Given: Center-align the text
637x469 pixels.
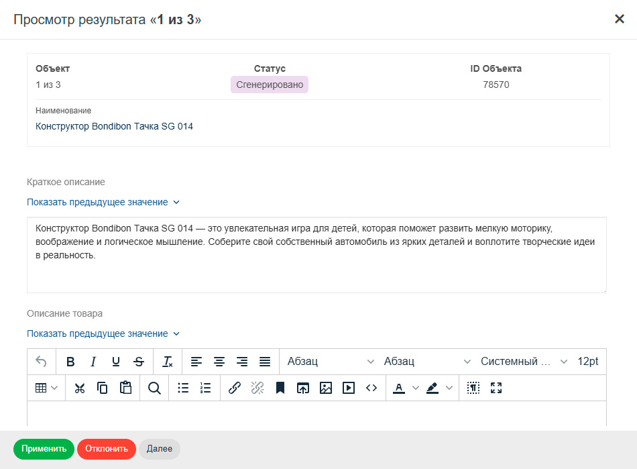Looking at the screenshot, I should [x=219, y=361].
